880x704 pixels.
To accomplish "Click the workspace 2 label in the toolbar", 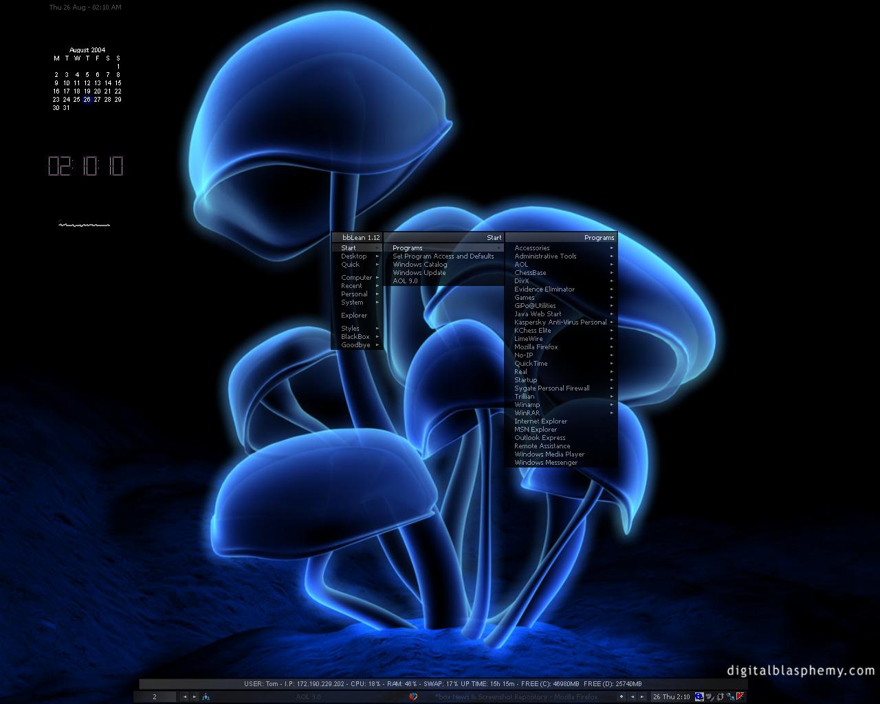I will (155, 696).
